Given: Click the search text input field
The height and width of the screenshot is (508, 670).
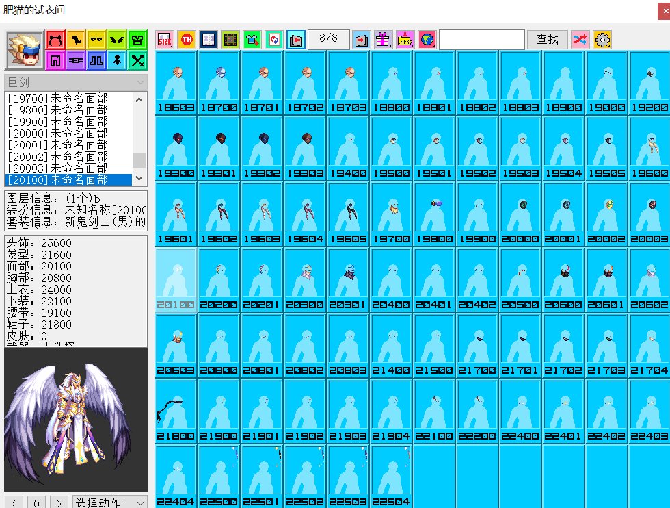Looking at the screenshot, I should point(481,40).
